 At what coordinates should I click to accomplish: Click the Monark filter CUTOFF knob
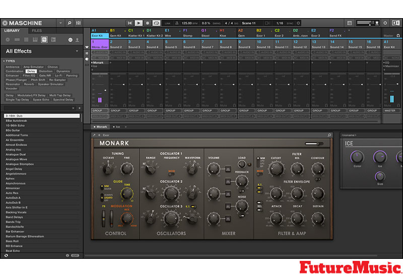click(276, 168)
